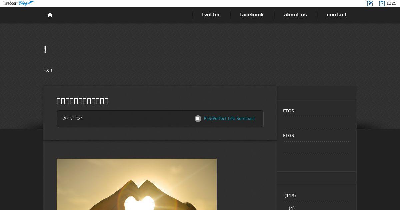Click the calendar icon beside 1225
The image size is (400, 210).
pos(382,3)
